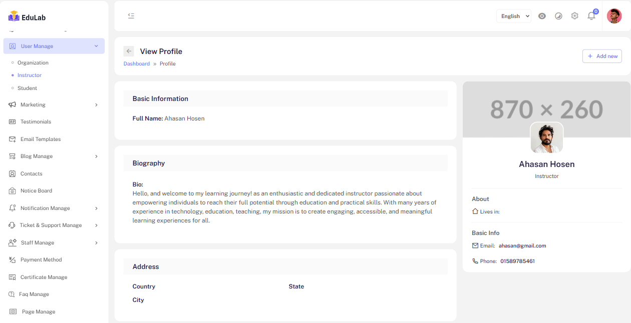Screen dimensions: 631x323
Task: Expand the Marketing submenu
Action: click(x=96, y=105)
